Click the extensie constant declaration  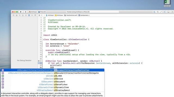(57, 46)
